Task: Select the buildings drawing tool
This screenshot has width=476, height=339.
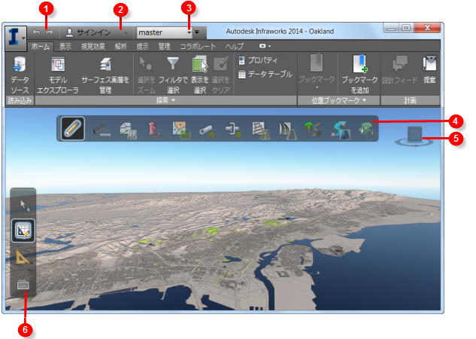Action: [128, 131]
